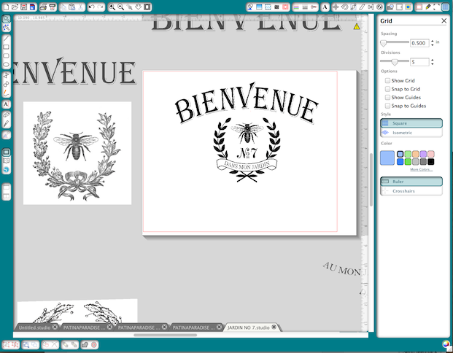Adjust Divisions value using stepper arrows

[432, 62]
